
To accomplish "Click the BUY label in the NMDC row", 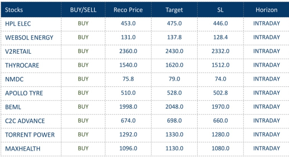I will (x=83, y=79).
